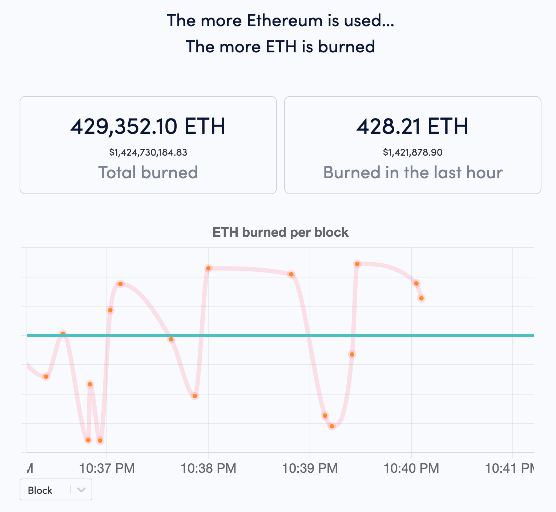Click the 428.21 ETH hourly figure
Viewport: 556px width, 512px height.
click(412, 127)
